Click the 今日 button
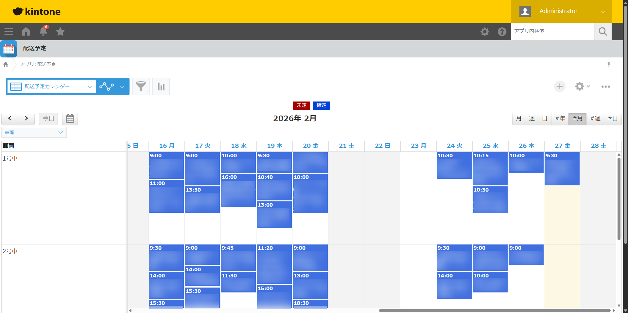 tap(48, 118)
